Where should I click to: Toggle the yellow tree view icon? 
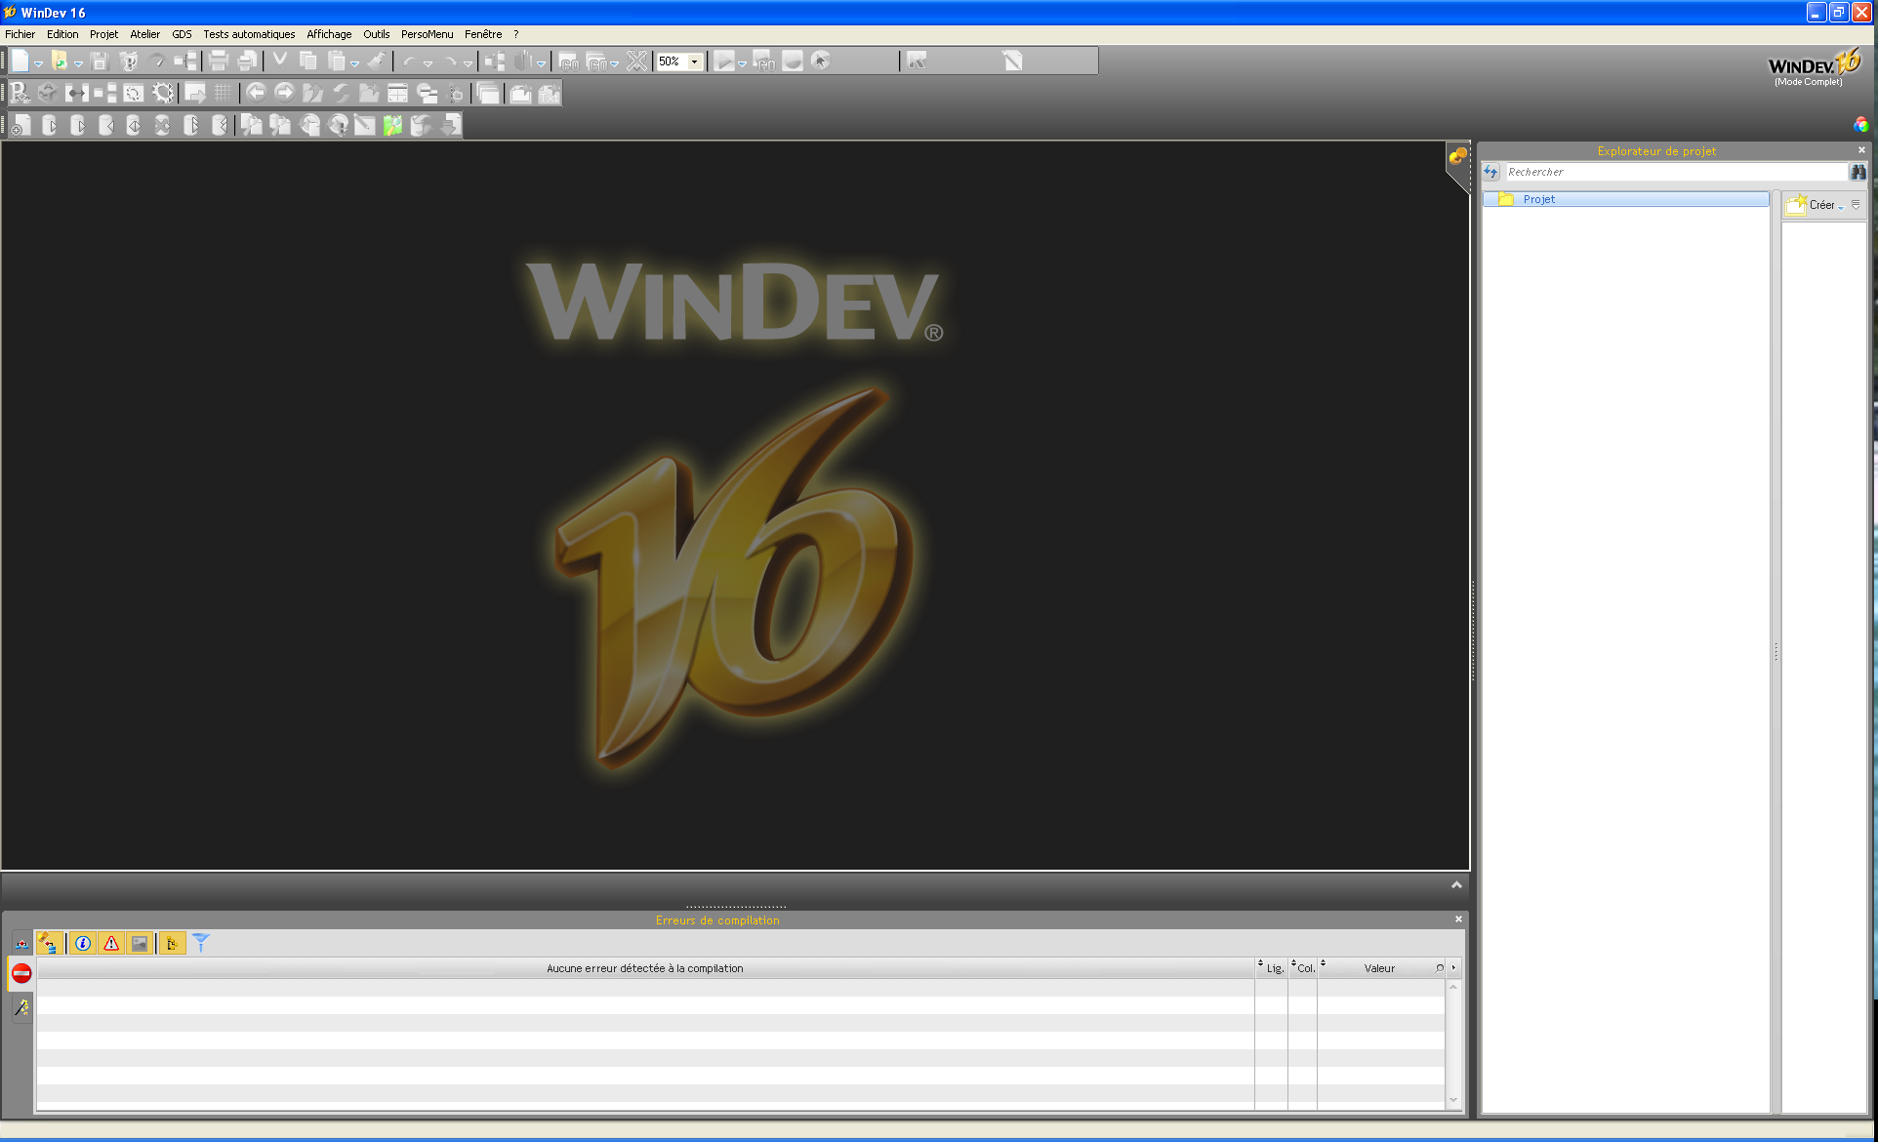[172, 943]
